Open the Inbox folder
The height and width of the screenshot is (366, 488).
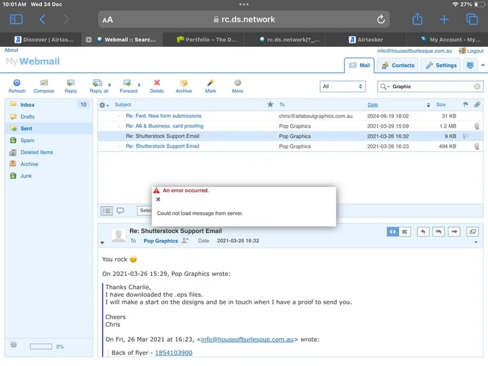pyautogui.click(x=49, y=105)
